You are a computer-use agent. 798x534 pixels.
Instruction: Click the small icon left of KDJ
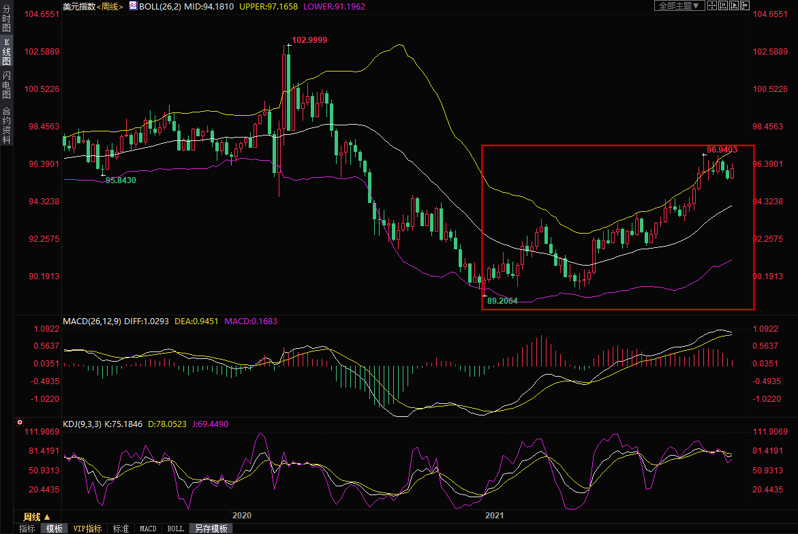pyautogui.click(x=19, y=424)
